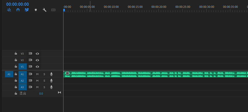Viewport: 248px width, 112px height.
Task: Click the fx badge on the audio clip
Action: coord(67,73)
